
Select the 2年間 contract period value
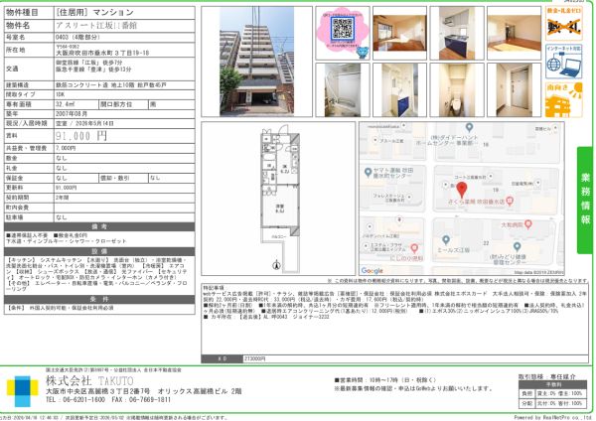click(x=63, y=198)
